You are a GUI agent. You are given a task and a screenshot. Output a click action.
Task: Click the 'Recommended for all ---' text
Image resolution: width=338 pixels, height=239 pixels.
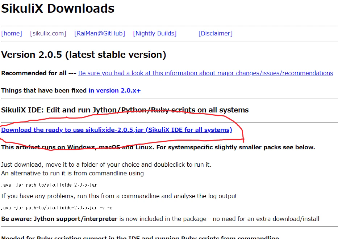[39, 73]
